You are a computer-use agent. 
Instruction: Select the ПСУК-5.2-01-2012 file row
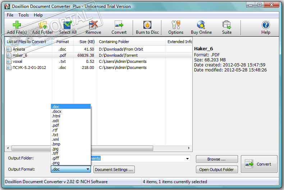[99, 68]
